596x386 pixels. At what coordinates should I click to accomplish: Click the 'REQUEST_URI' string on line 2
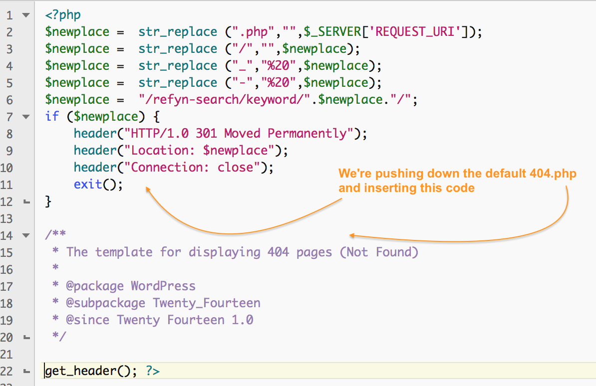coord(415,32)
